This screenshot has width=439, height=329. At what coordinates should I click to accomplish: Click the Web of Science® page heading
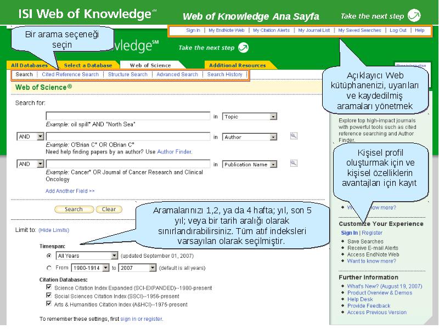43,87
